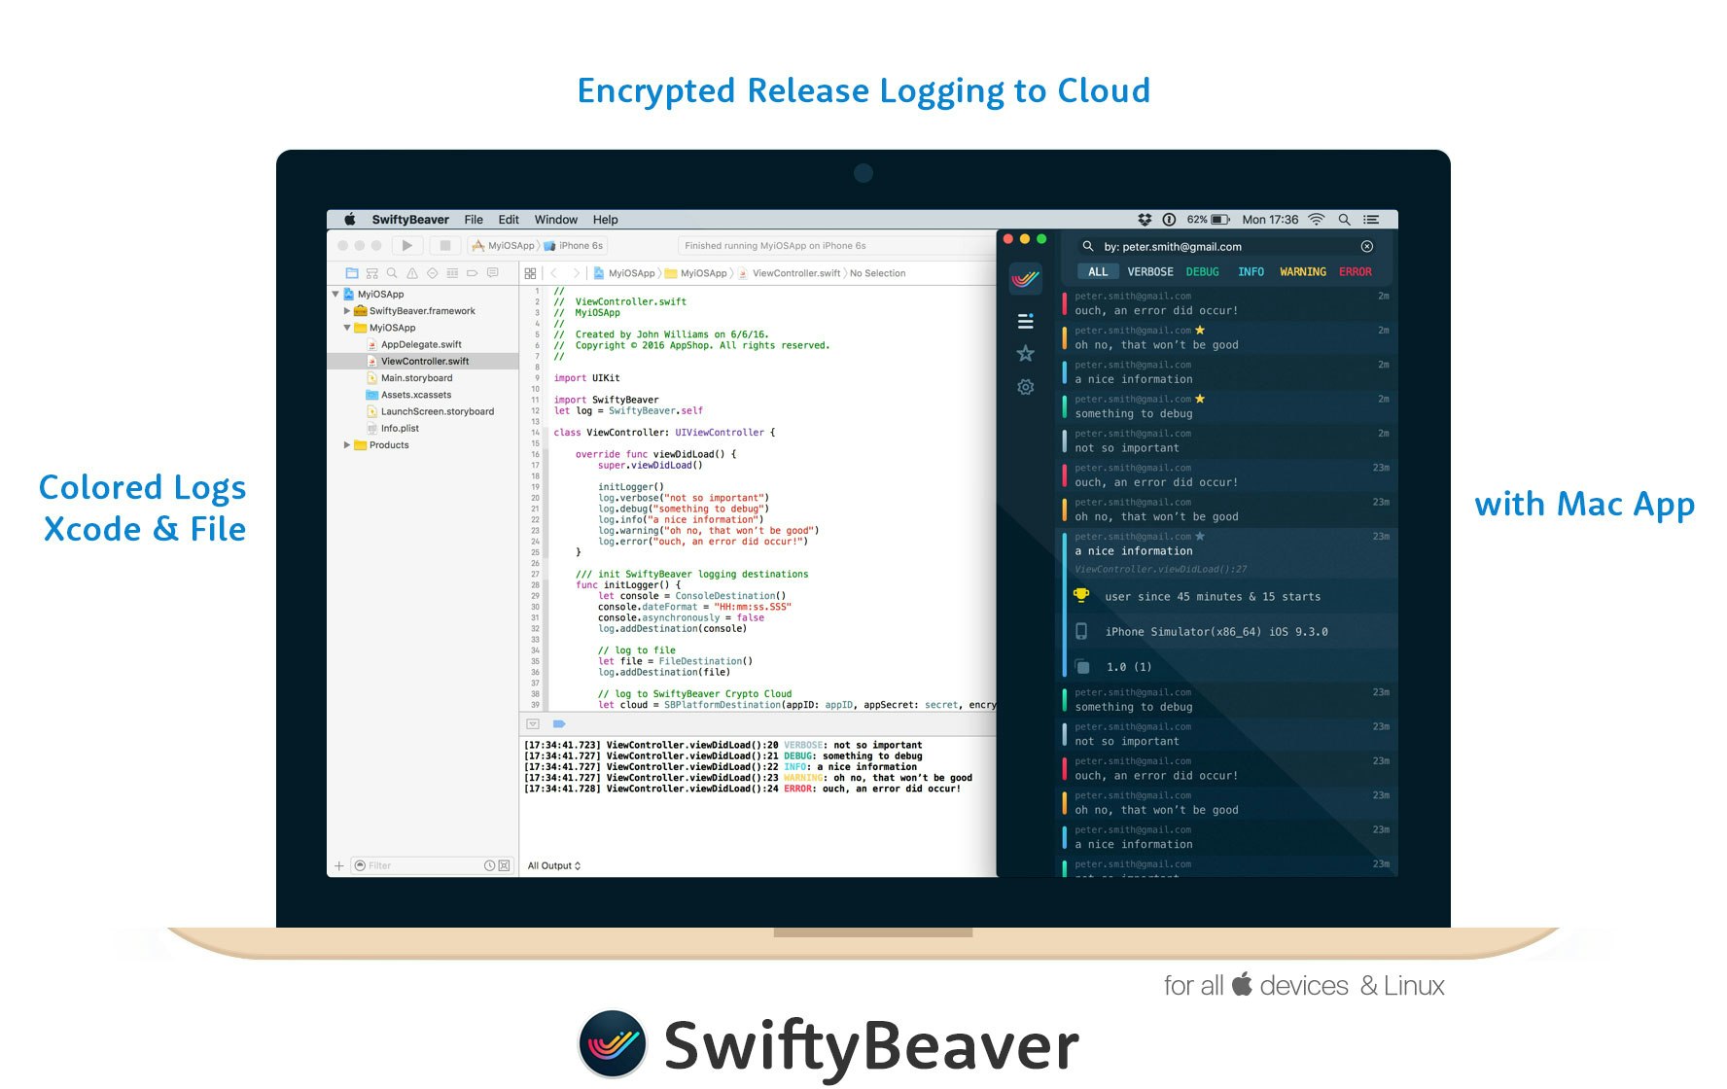Expand the Products folder triangle

click(x=347, y=445)
